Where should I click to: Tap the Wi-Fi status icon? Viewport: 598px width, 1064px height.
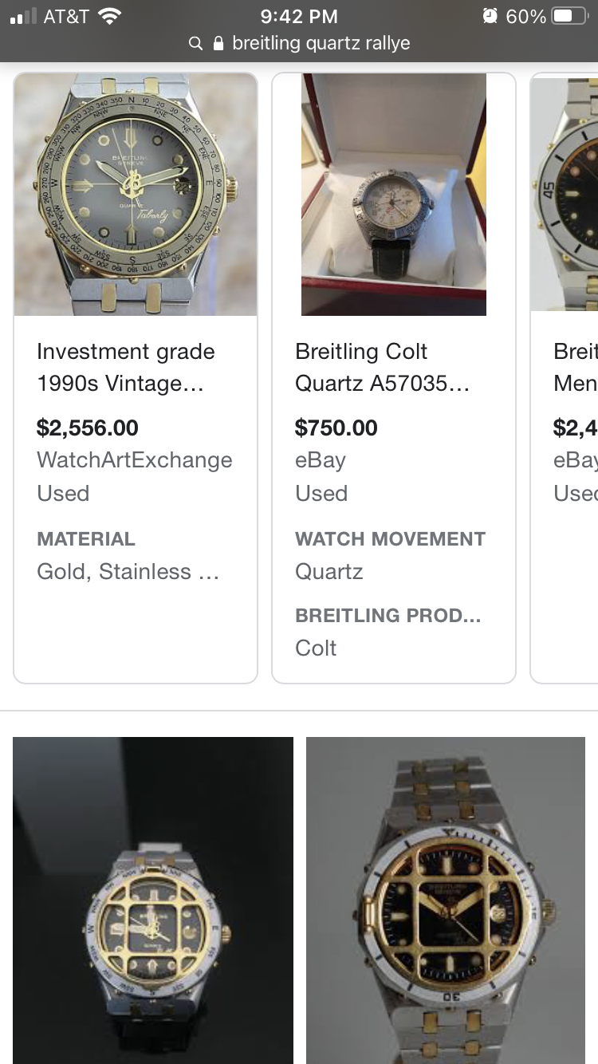tap(108, 16)
